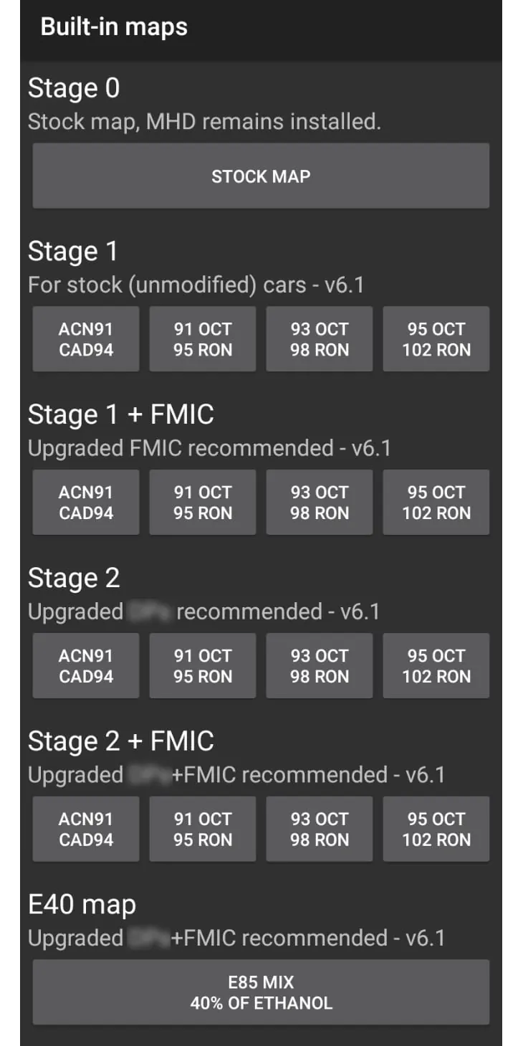Choose Stage 2 ACN91 CAD94 map
The width and height of the screenshot is (523, 1046).
click(x=86, y=666)
